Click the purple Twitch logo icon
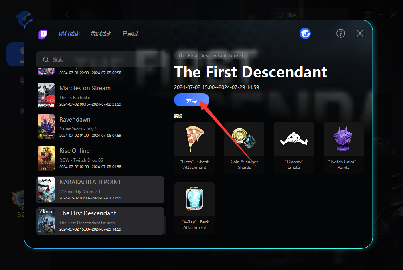The width and height of the screenshot is (403, 270). pos(43,34)
